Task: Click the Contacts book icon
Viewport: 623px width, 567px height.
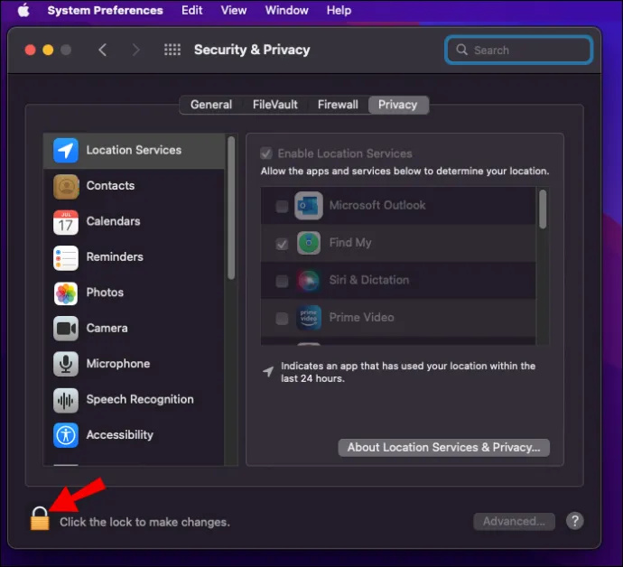Action: pos(66,186)
